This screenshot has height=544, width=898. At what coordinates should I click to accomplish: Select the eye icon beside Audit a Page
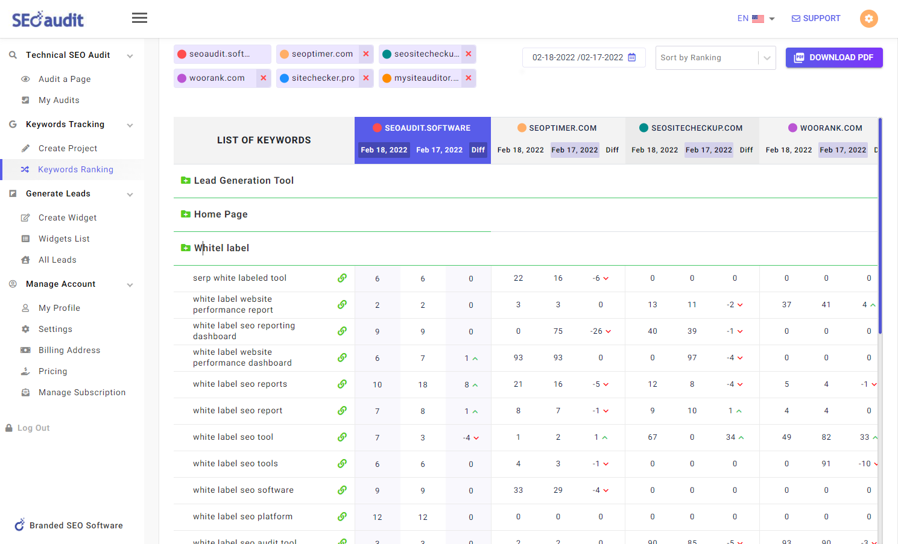[x=25, y=79]
